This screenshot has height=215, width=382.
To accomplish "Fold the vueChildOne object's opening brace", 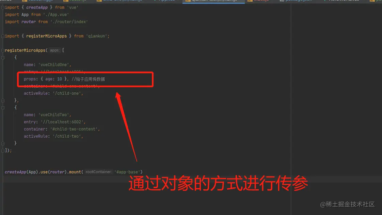I will point(3,58).
